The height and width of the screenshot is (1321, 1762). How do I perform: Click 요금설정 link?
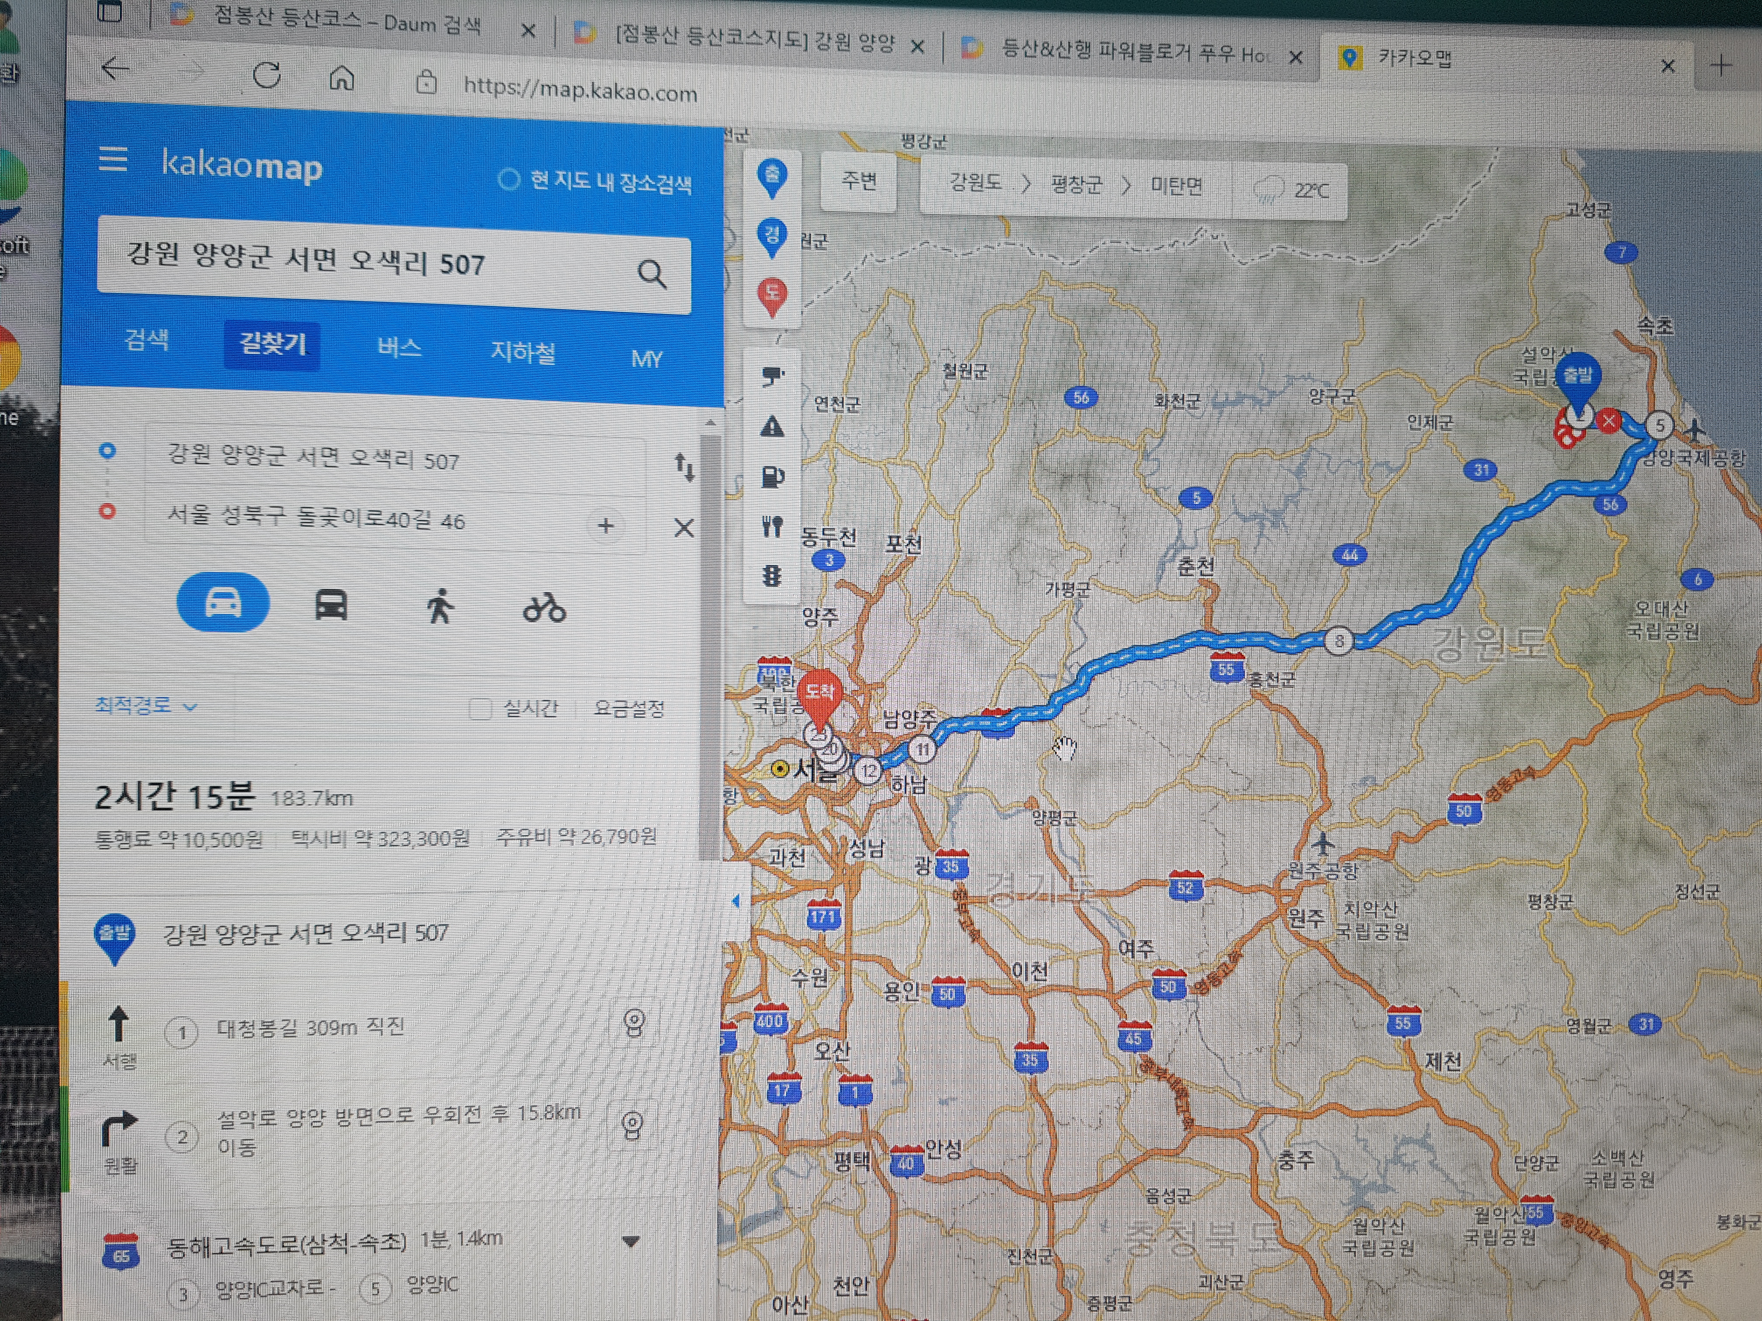coord(628,708)
